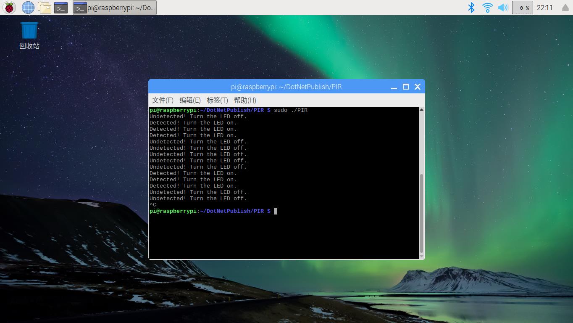The height and width of the screenshot is (323, 573).
Task: Open the file manager folder icon
Action: click(44, 7)
